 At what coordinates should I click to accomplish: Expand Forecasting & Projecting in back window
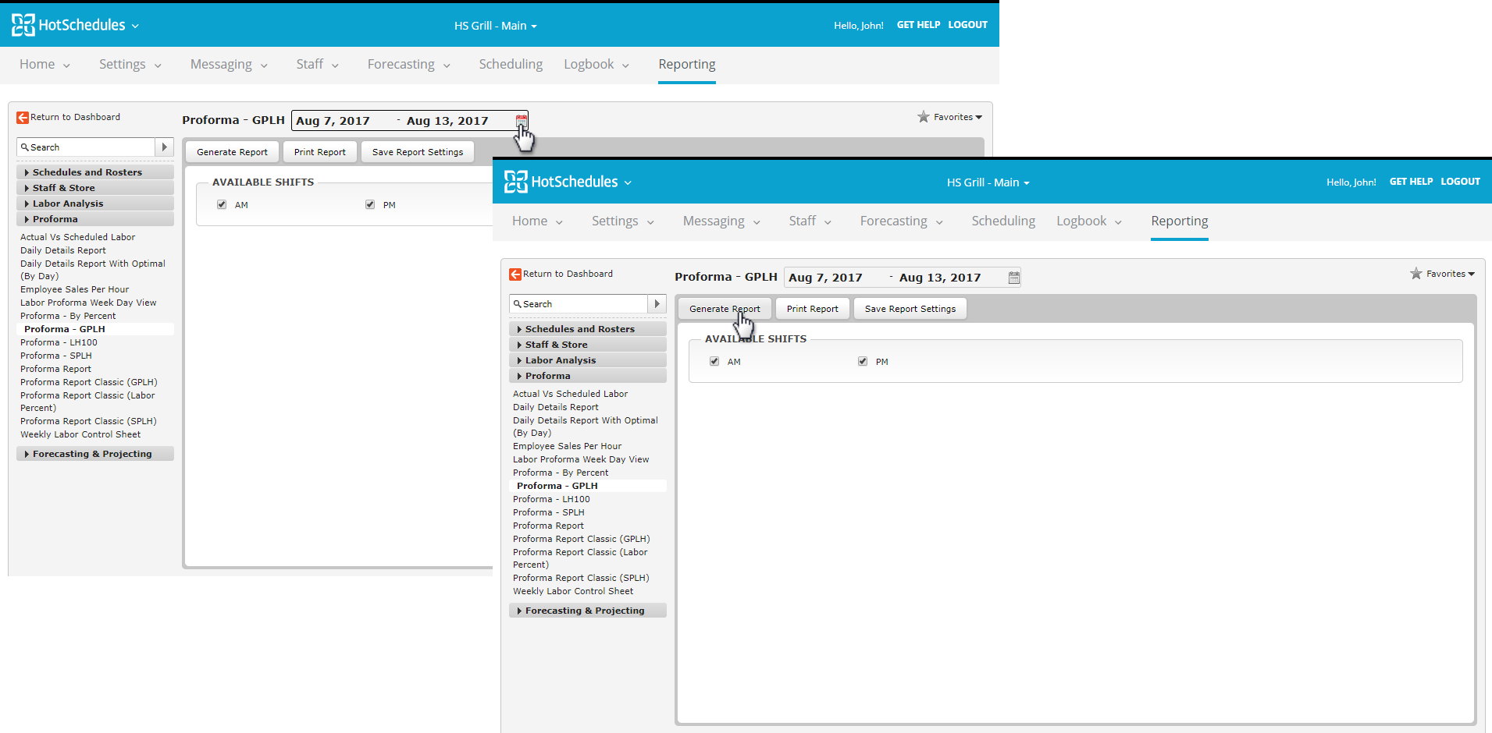coord(95,454)
